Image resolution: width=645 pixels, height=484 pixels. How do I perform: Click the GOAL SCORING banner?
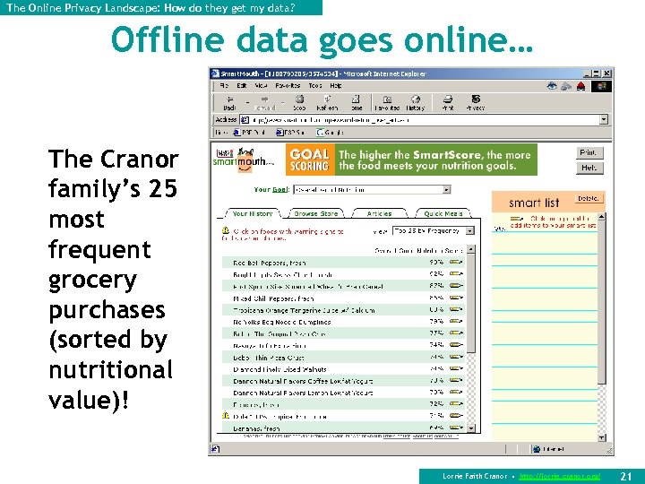(411, 160)
